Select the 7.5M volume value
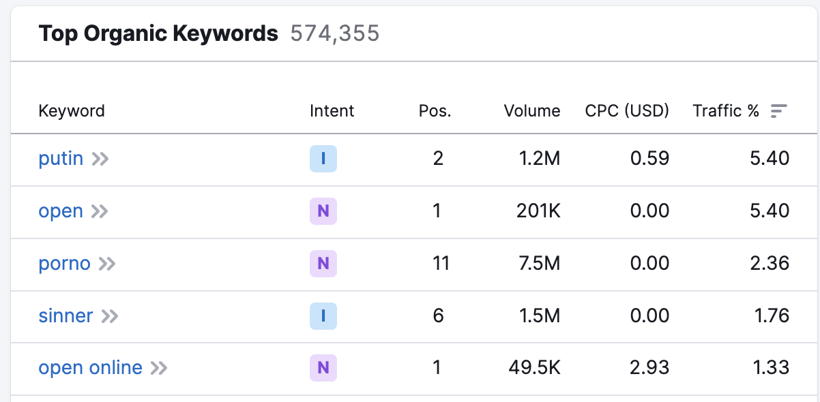820x402 pixels. [538, 264]
